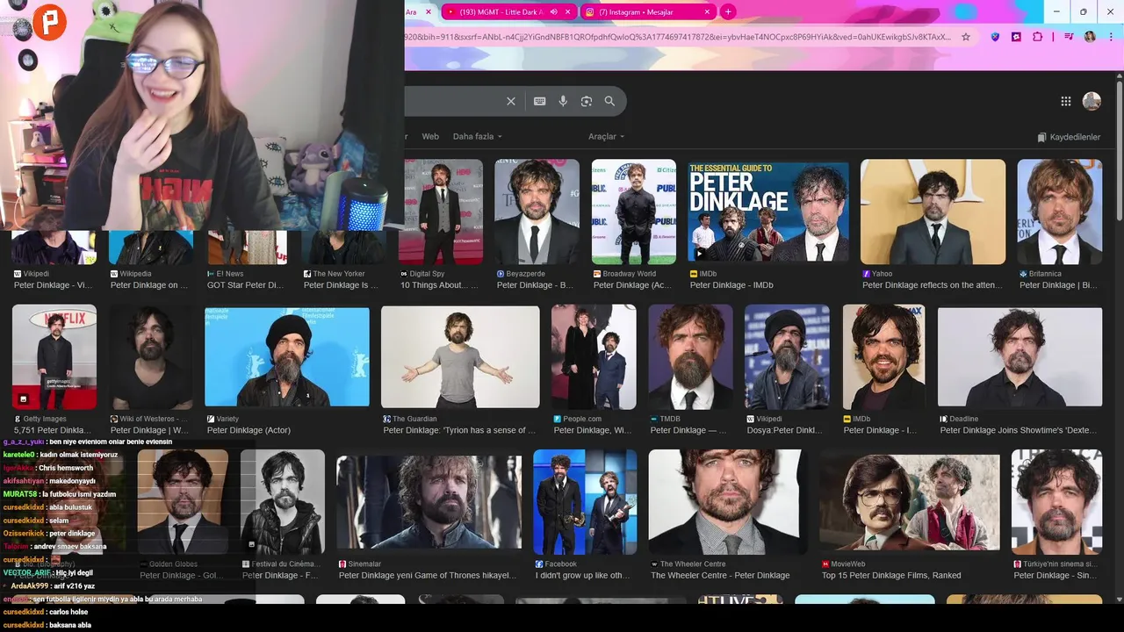Open the Variety blue-background image
Image resolution: width=1124 pixels, height=632 pixels.
287,356
